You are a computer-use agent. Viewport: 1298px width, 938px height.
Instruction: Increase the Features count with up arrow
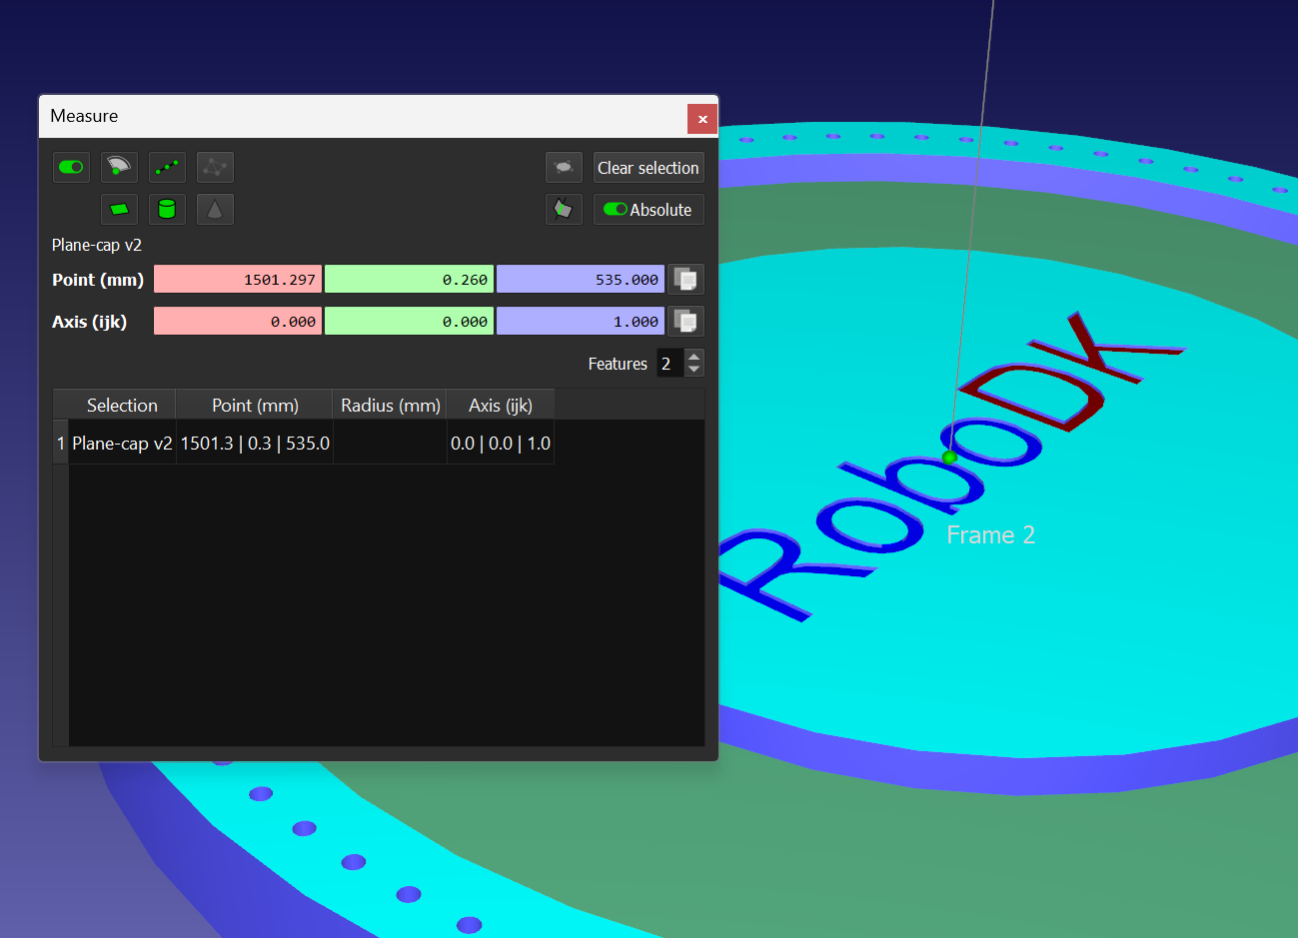click(694, 357)
